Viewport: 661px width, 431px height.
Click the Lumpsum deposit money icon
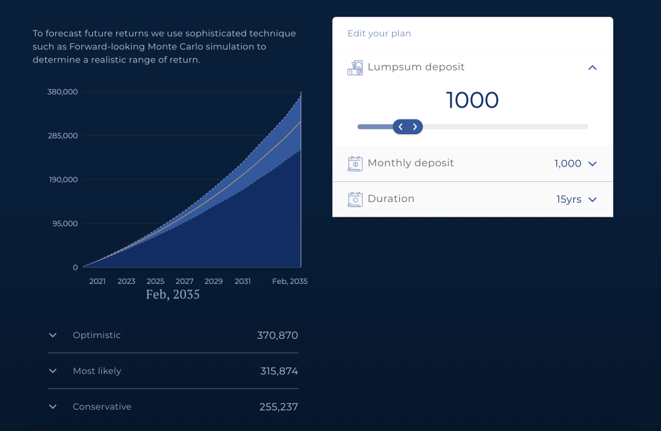[x=355, y=68]
